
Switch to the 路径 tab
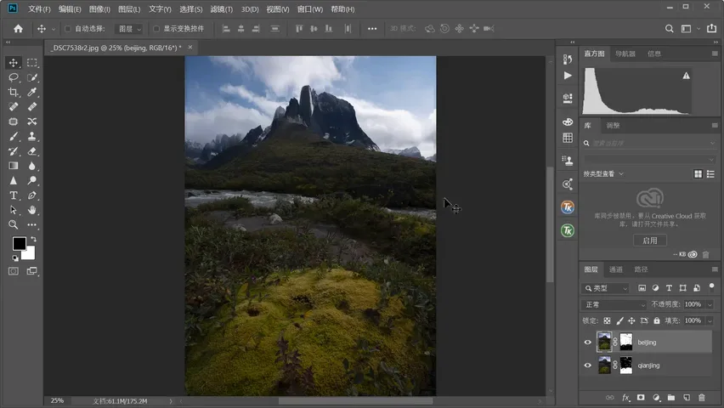(x=641, y=269)
